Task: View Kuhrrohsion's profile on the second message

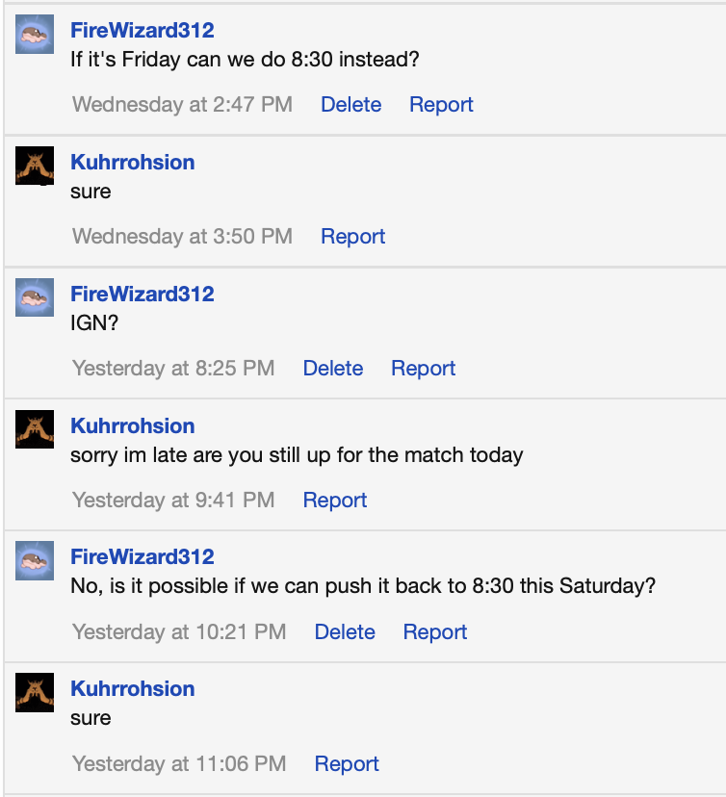Action: (132, 162)
